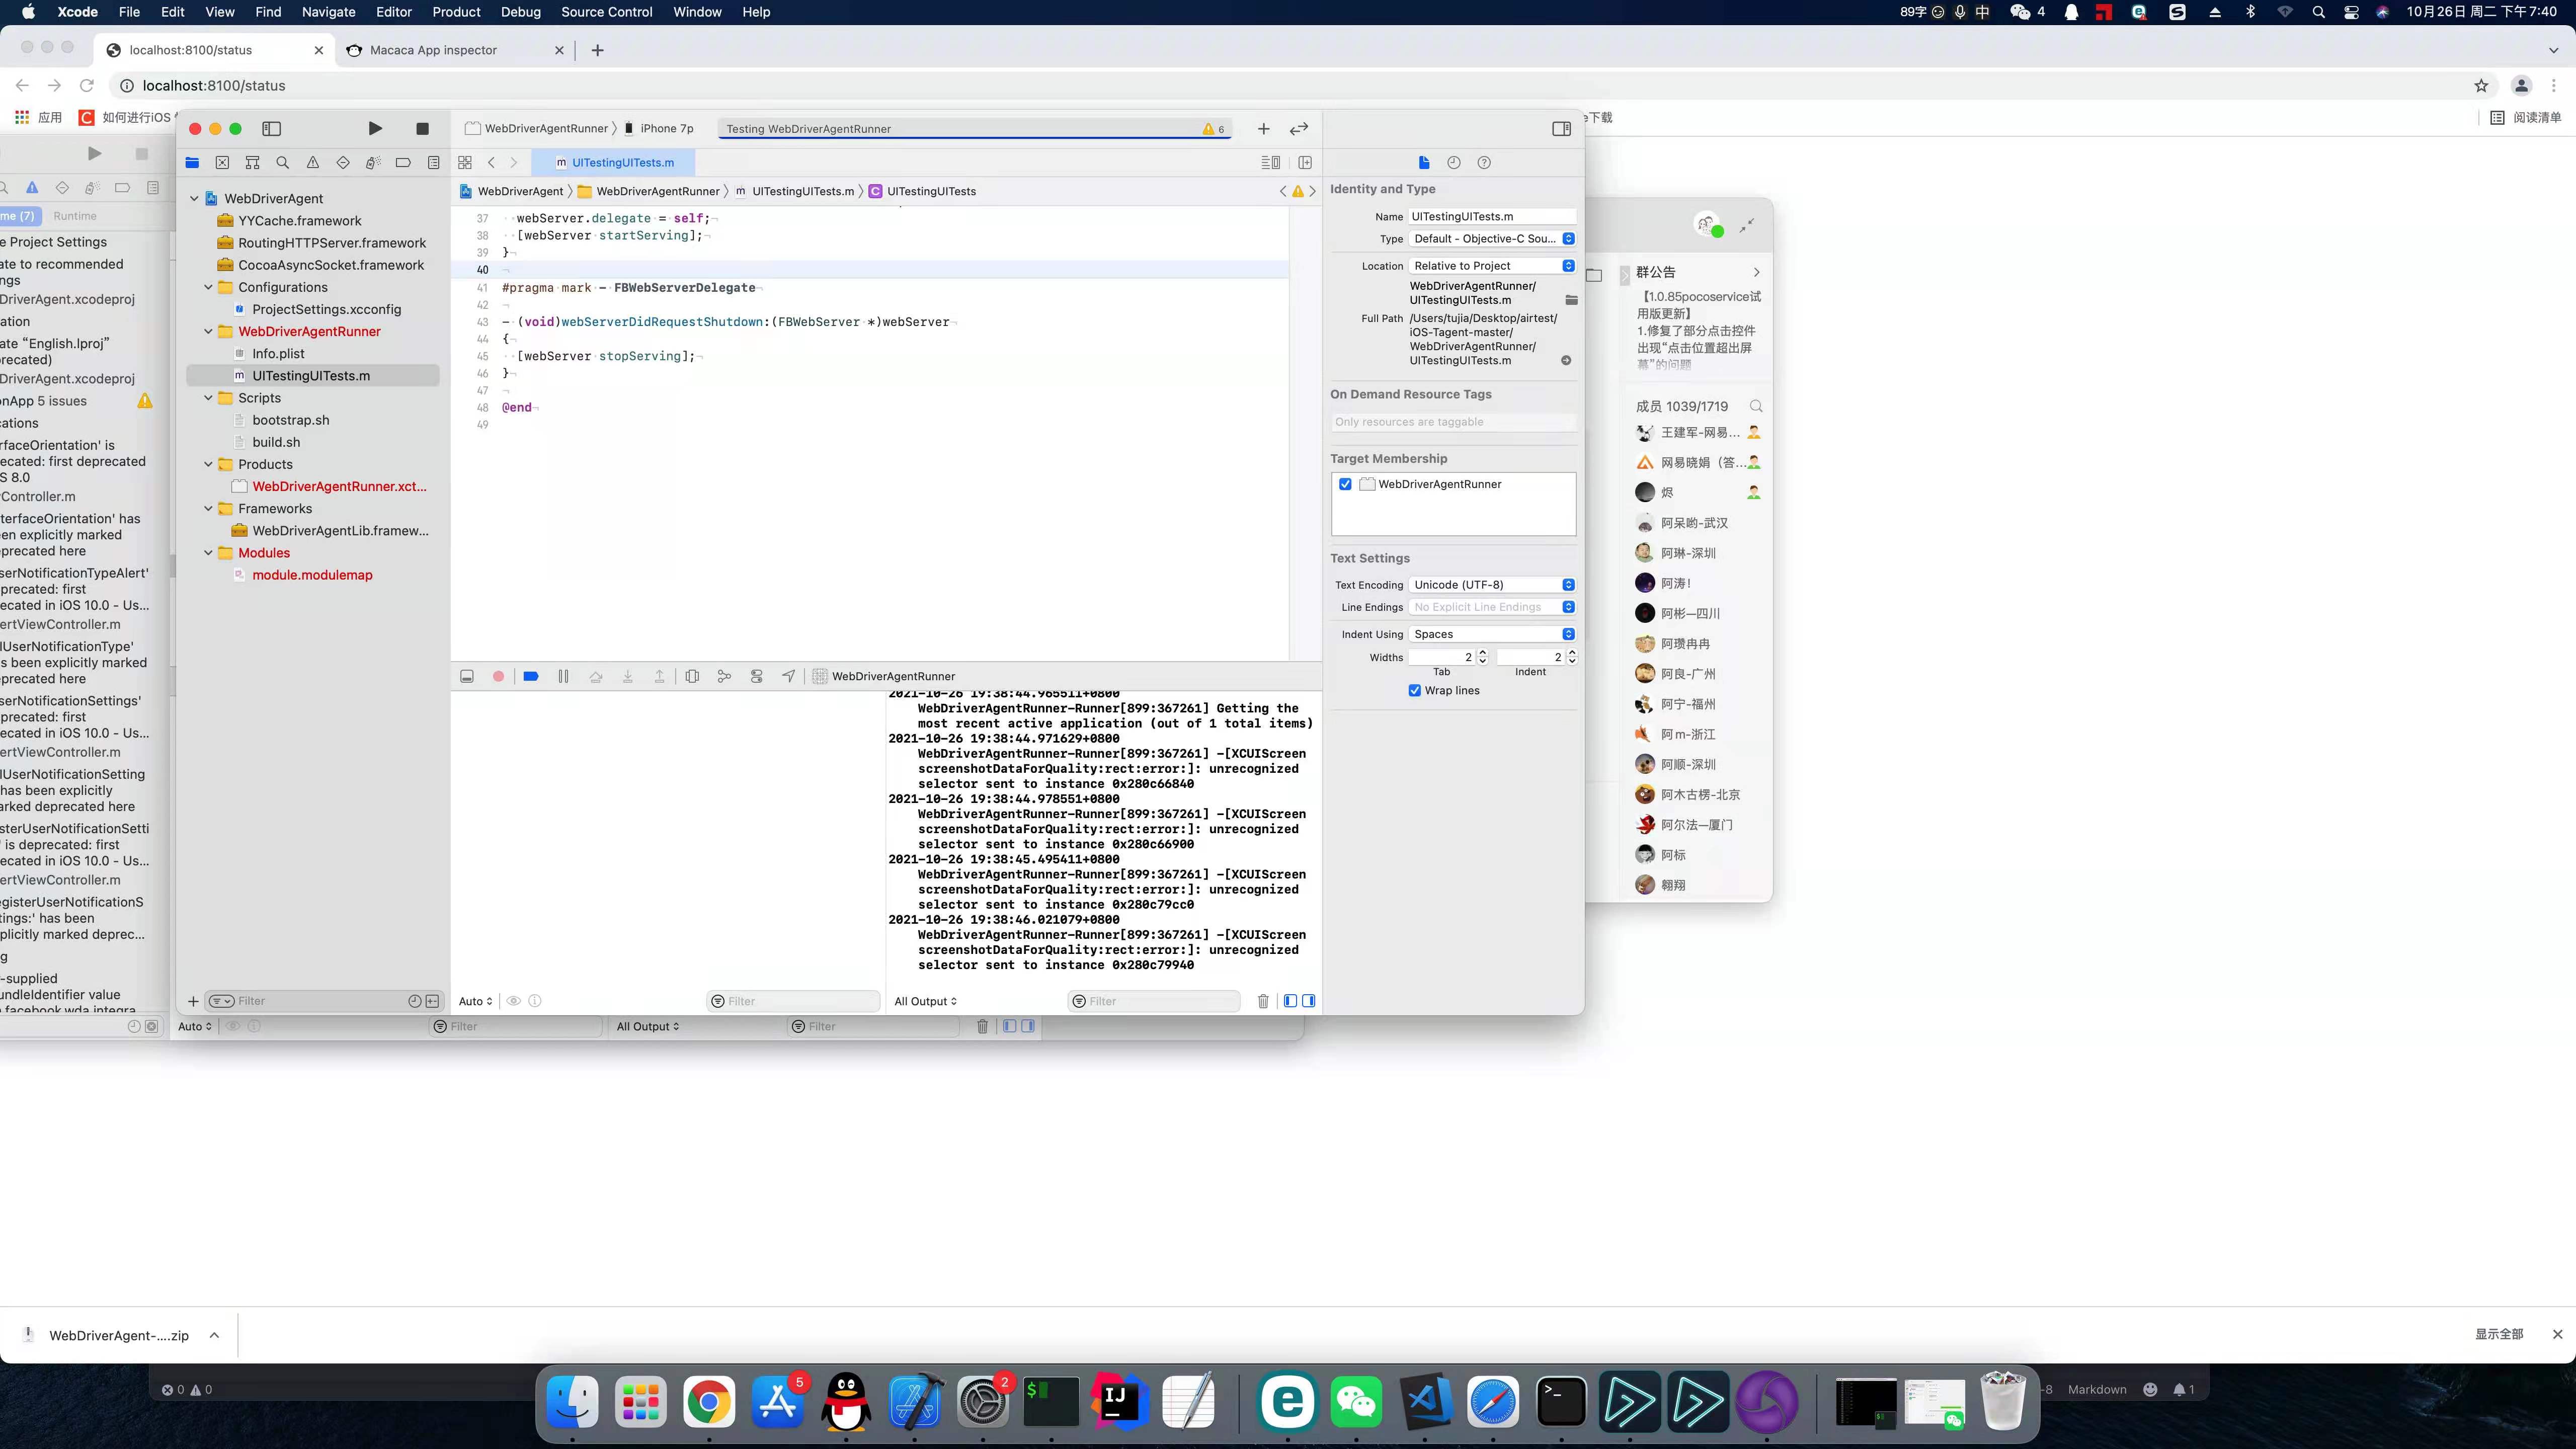Open the Library plus button in Xcode toolbar
The height and width of the screenshot is (1449, 2576).
[1263, 128]
